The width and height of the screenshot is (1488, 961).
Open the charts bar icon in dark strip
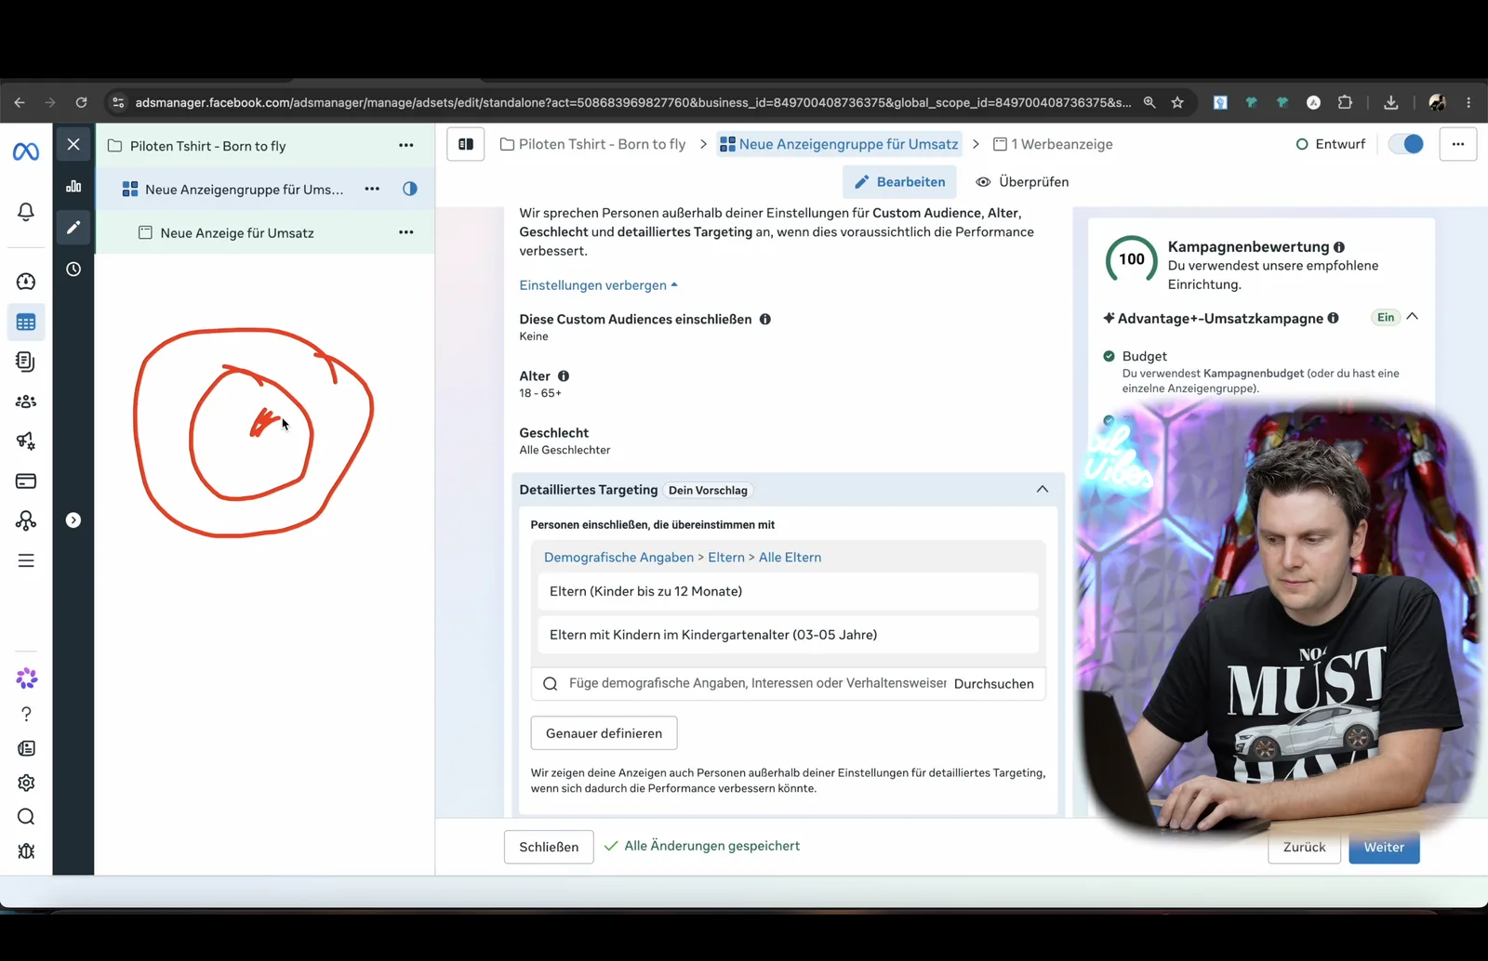(x=73, y=186)
